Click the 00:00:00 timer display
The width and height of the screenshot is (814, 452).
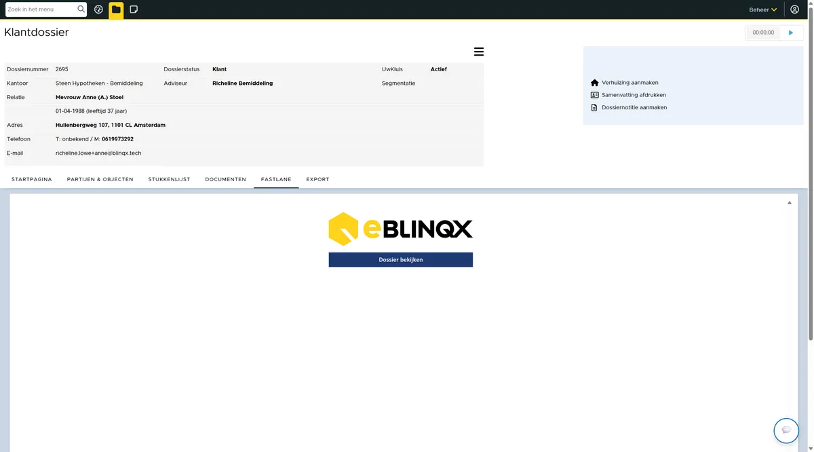(763, 33)
